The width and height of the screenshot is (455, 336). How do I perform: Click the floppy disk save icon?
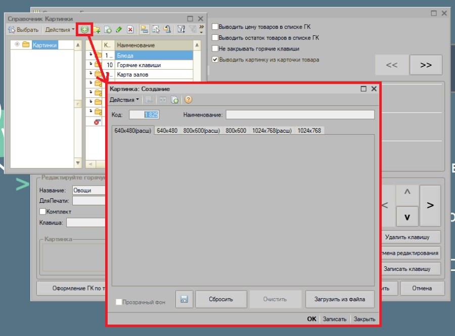coord(184,299)
